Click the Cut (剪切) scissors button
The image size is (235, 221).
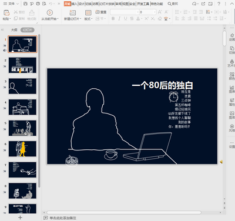tap(19, 12)
